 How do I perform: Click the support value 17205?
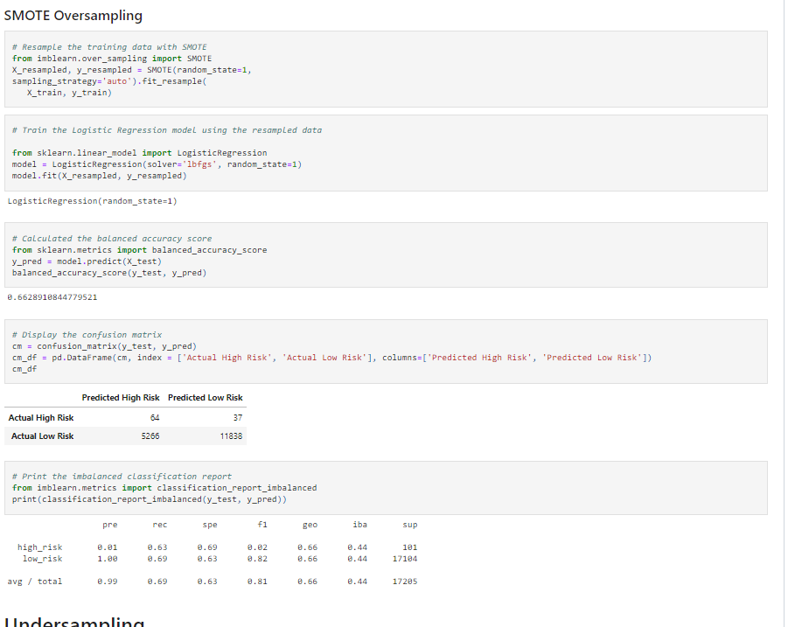[405, 582]
